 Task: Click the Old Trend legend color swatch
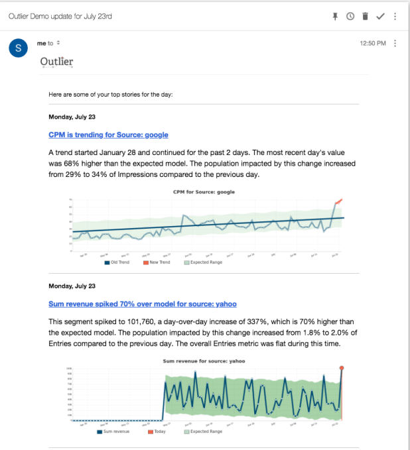[x=107, y=262]
